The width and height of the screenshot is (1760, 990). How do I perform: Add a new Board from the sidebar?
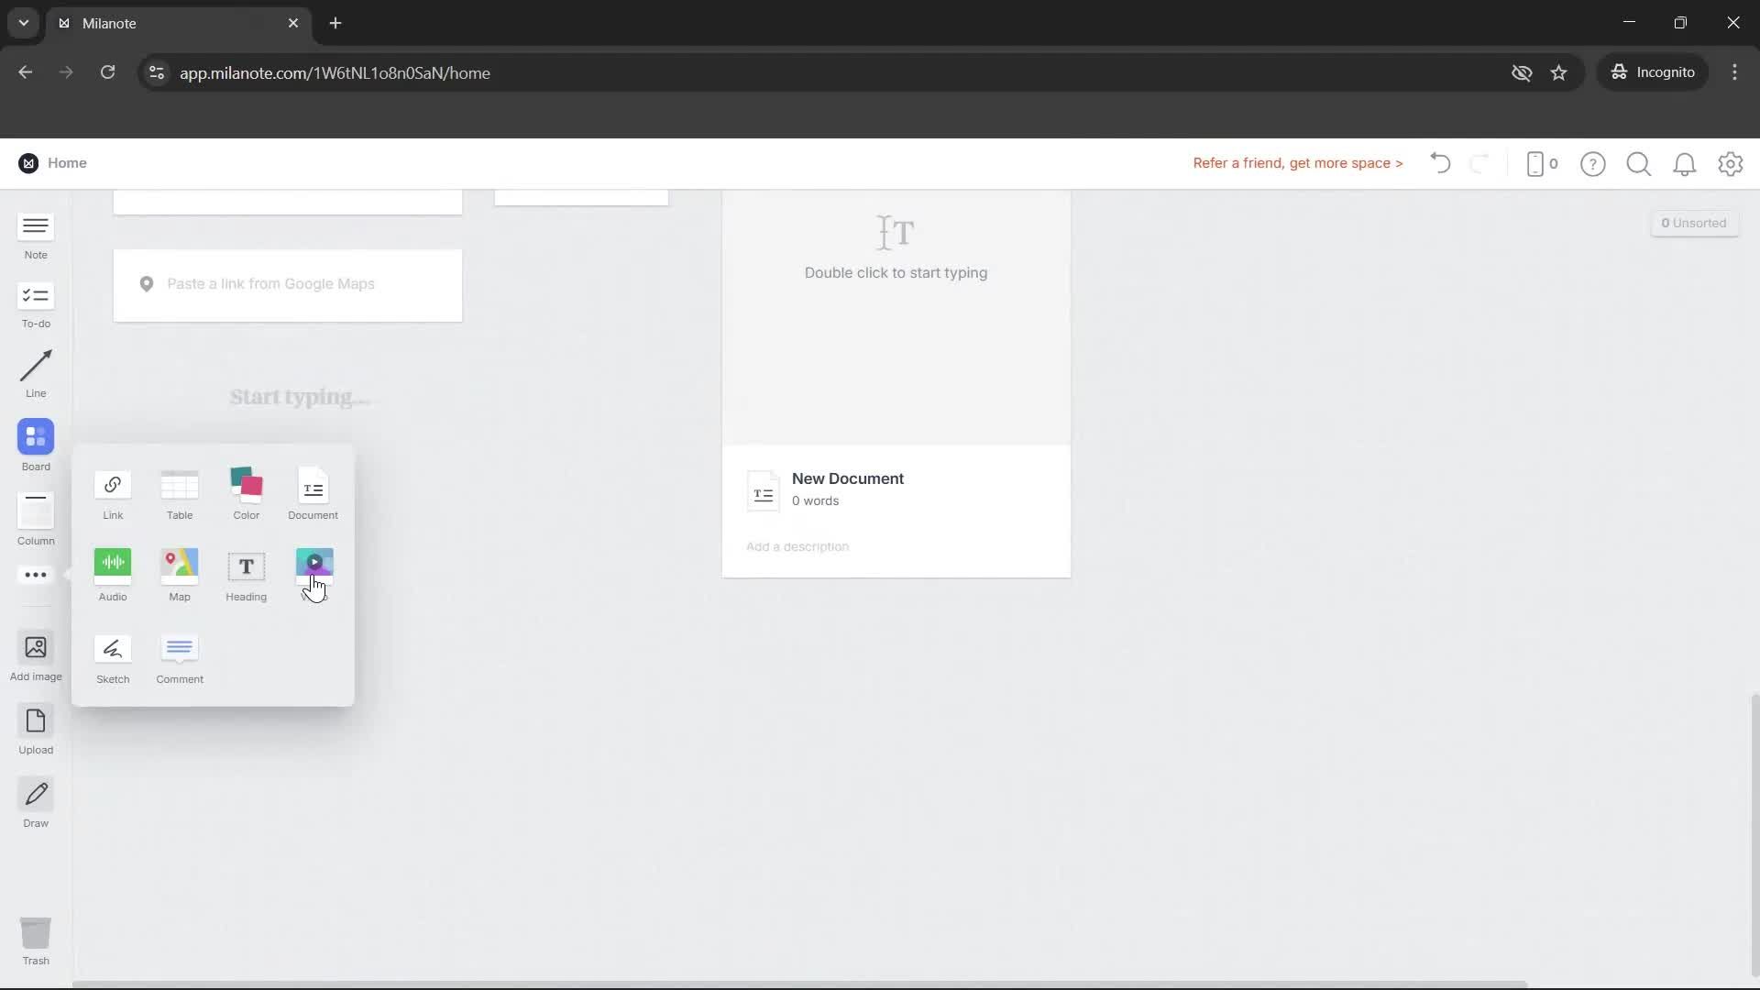pyautogui.click(x=35, y=445)
